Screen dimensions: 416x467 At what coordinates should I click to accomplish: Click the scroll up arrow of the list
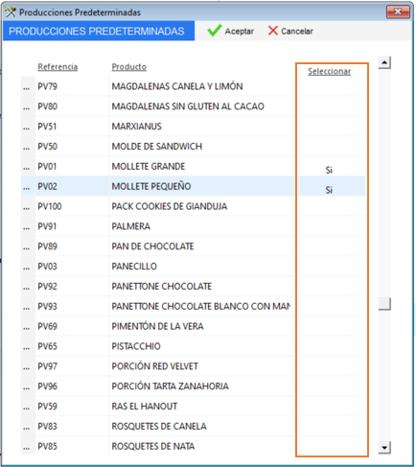(x=384, y=62)
